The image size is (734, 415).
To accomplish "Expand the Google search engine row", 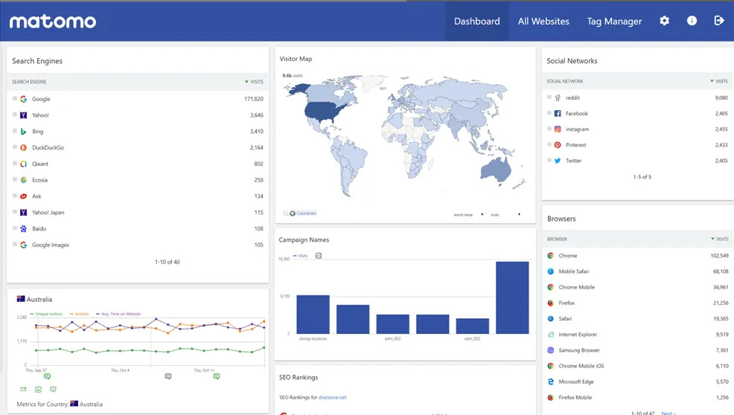I will (14, 99).
